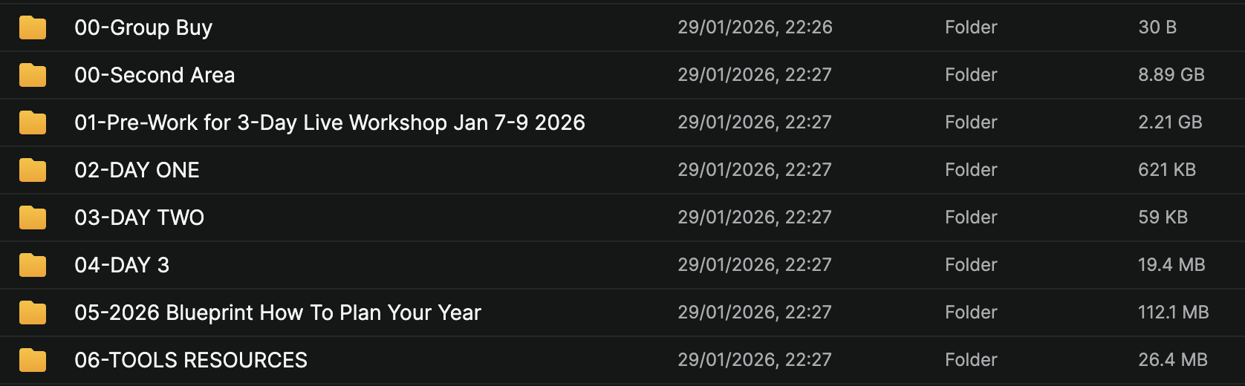The height and width of the screenshot is (386, 1245).
Task: Open 01-Pre-Work for 3-Day Live Workshop folder
Action: click(x=330, y=122)
